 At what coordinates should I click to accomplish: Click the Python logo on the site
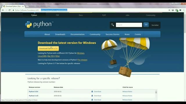tap(39, 24)
